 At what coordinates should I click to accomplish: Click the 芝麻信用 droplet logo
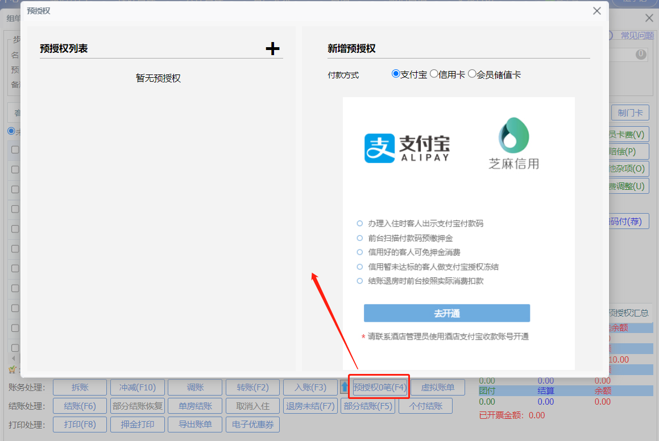[x=513, y=135]
